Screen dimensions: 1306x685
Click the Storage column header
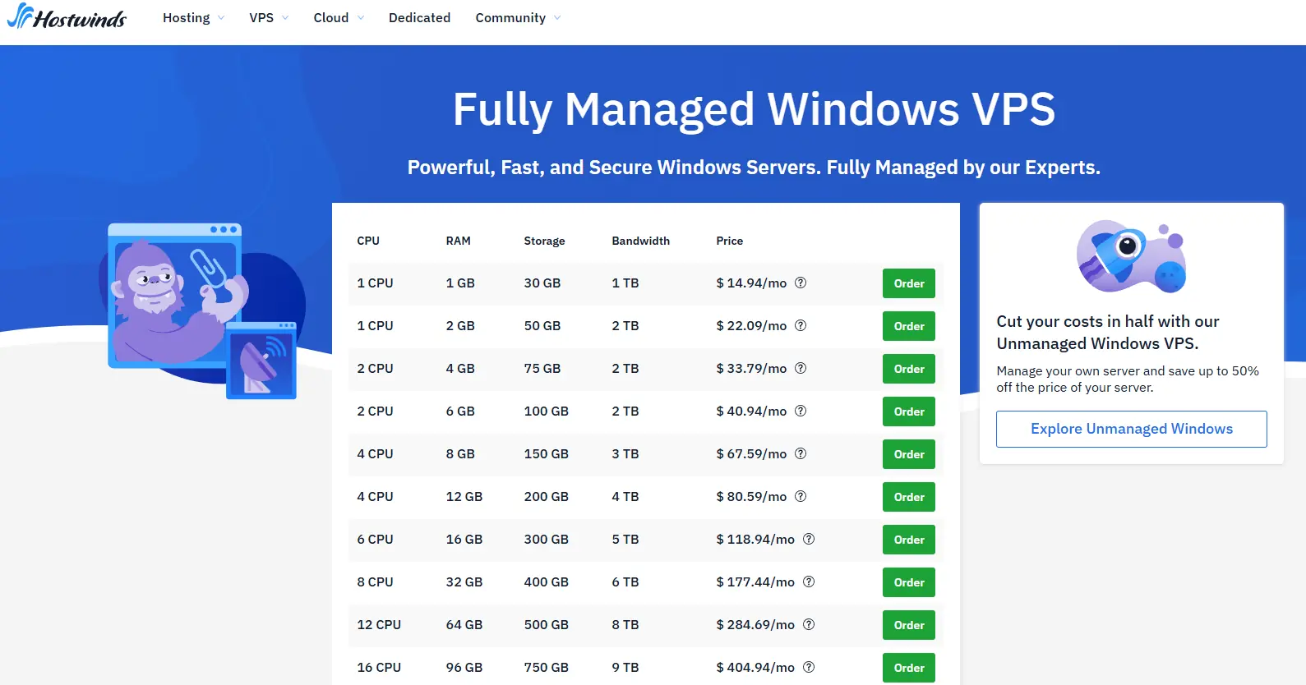tap(544, 241)
